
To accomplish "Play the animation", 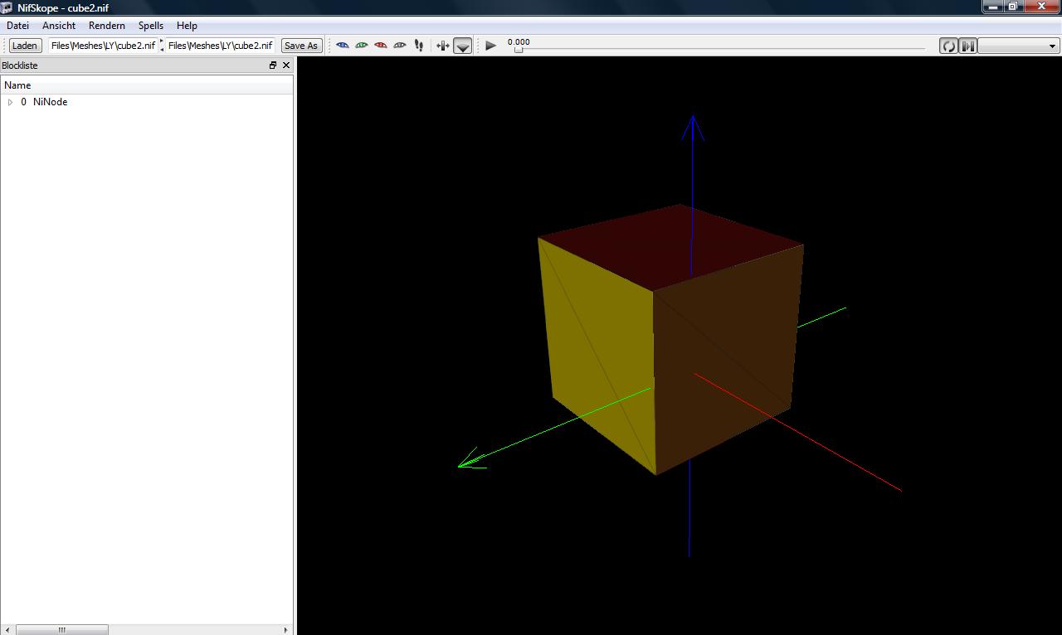I will (490, 46).
